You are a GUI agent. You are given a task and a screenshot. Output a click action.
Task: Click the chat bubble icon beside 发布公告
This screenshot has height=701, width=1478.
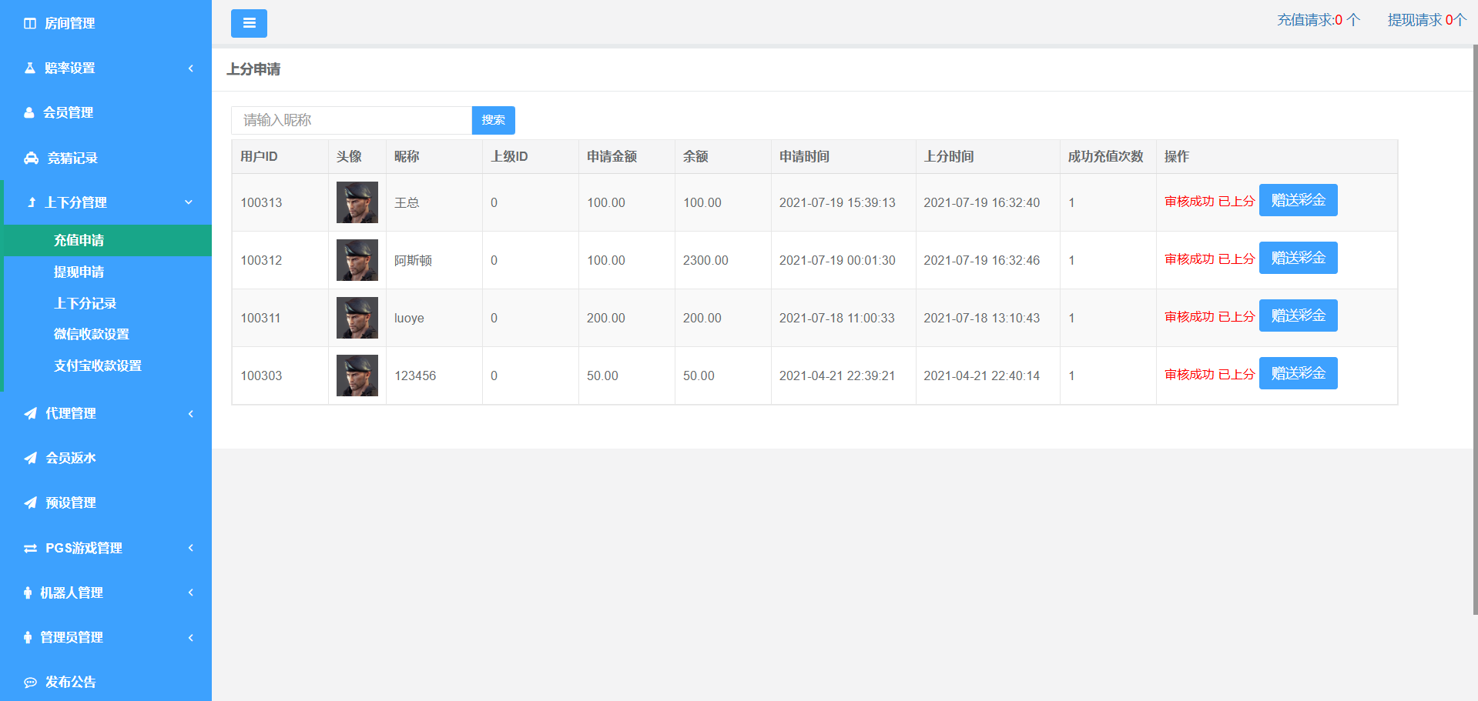tap(30, 683)
